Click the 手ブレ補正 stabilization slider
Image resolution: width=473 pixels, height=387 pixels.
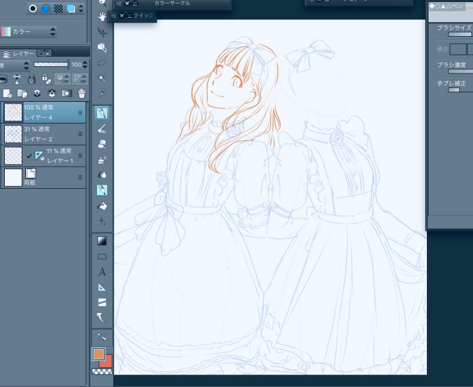(x=461, y=90)
